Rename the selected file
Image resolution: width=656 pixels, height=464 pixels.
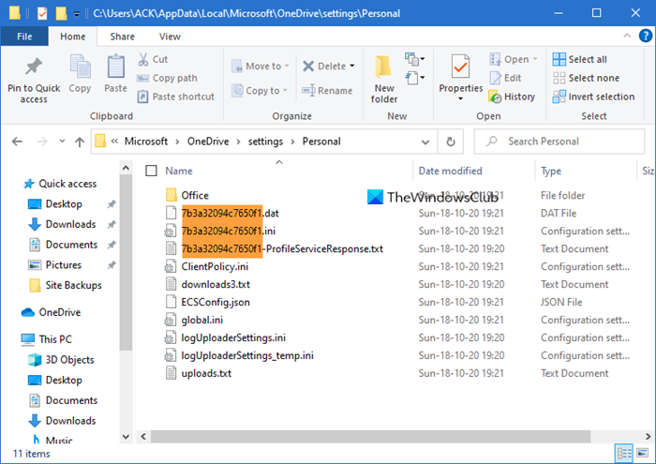(327, 90)
